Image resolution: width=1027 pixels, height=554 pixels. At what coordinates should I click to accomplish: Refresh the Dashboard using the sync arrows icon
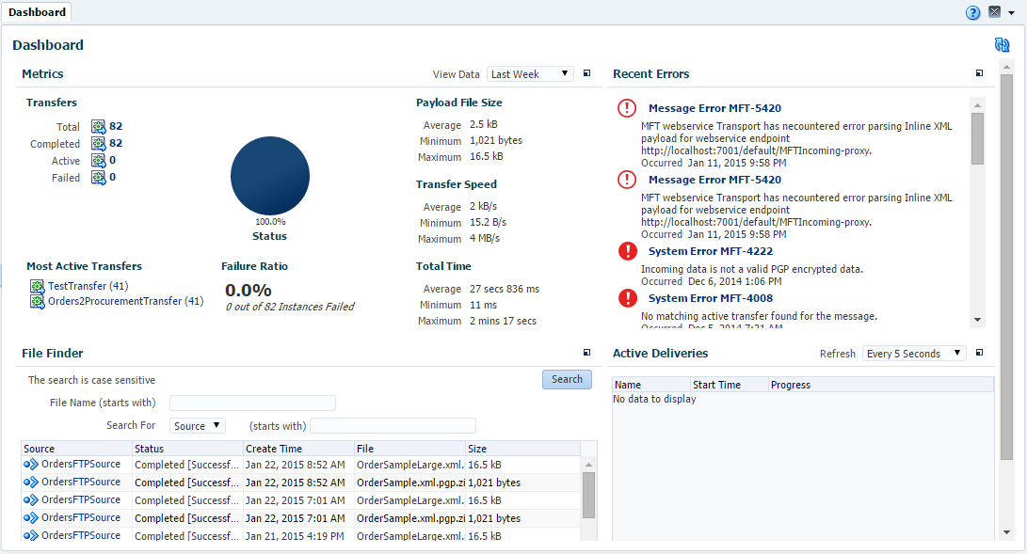coord(1002,44)
